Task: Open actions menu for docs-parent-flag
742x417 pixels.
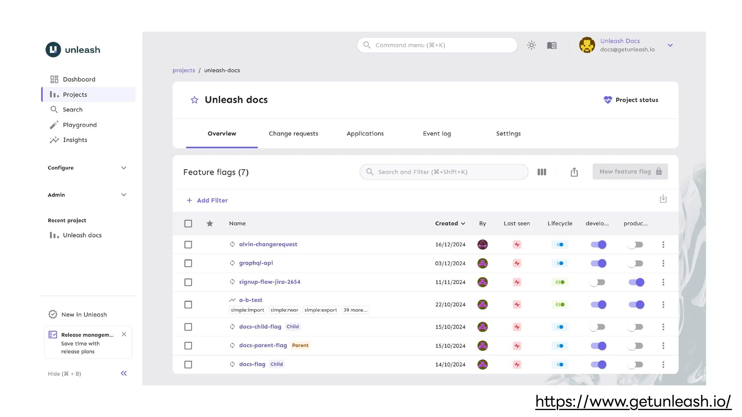Action: point(663,346)
